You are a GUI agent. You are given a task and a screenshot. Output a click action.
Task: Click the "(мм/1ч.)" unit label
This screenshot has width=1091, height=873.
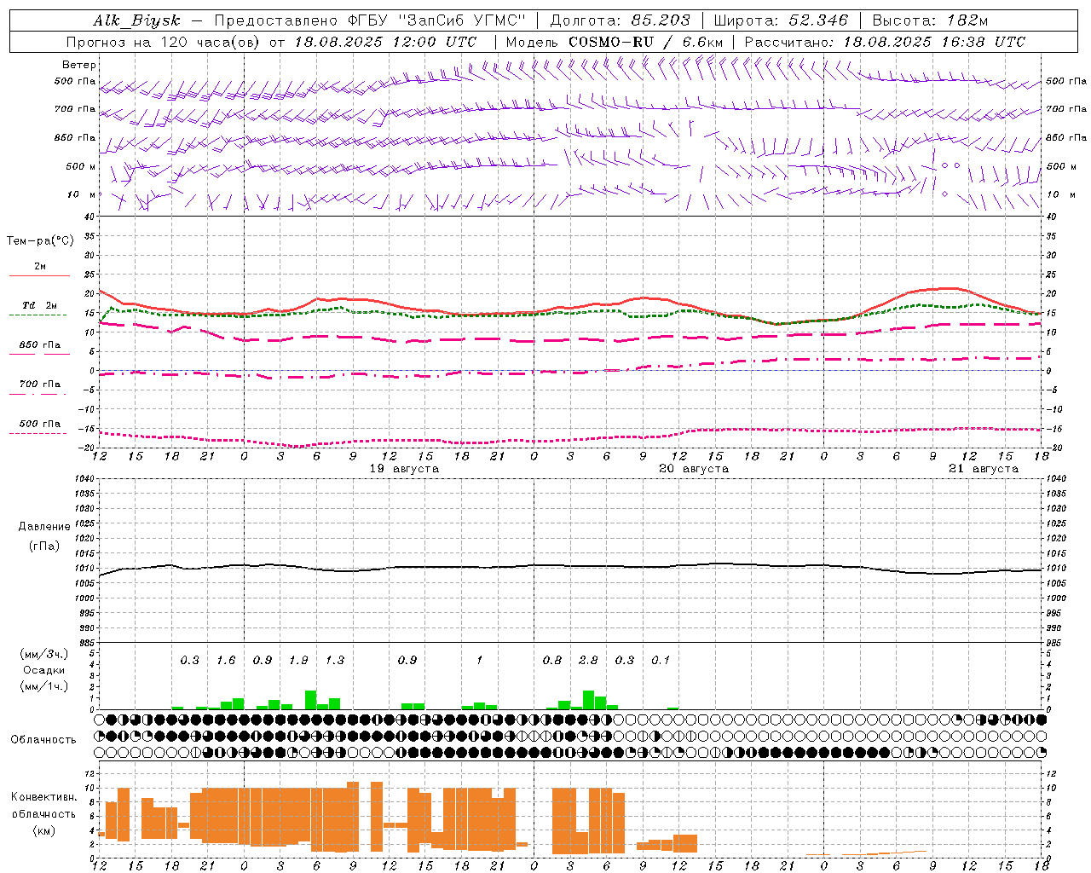pyautogui.click(x=43, y=686)
